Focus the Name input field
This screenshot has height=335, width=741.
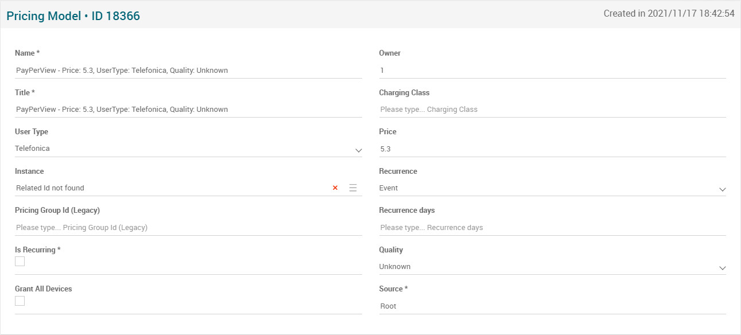188,71
